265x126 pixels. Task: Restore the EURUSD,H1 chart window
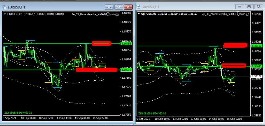119,7
